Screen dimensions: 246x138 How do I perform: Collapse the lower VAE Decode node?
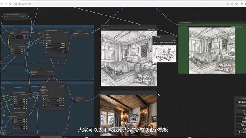pyautogui.click(x=76, y=98)
